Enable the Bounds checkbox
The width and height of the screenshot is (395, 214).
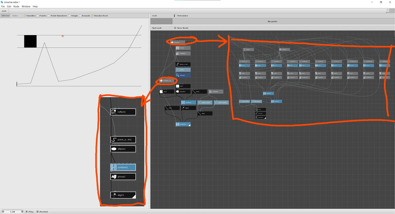(80, 16)
